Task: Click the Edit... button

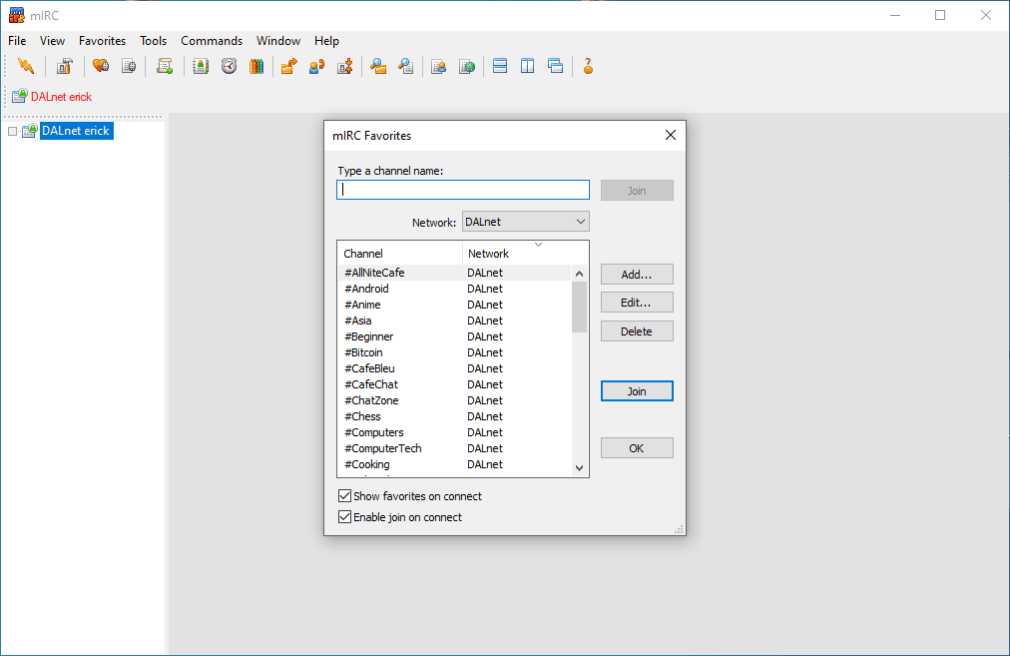Action: click(637, 303)
